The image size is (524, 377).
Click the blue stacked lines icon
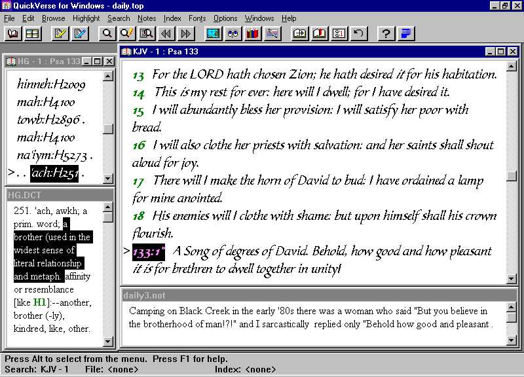(405, 33)
